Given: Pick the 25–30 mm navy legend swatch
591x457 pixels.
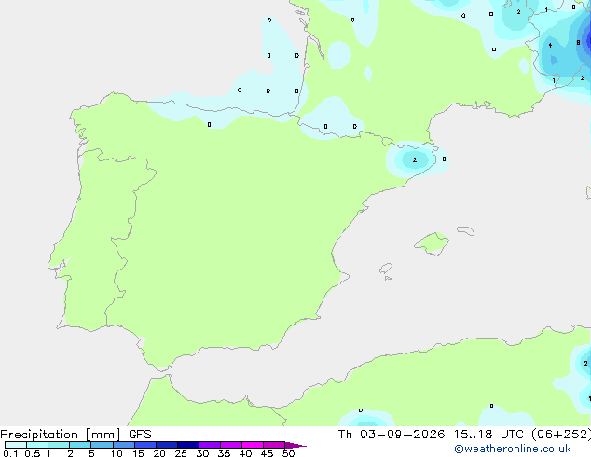Looking at the screenshot, I should tap(187, 445).
